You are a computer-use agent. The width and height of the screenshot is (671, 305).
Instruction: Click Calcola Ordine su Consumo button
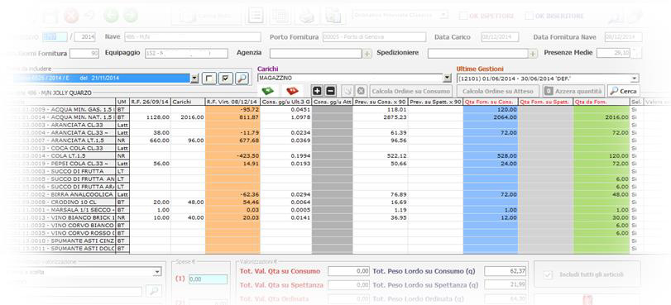click(x=411, y=91)
